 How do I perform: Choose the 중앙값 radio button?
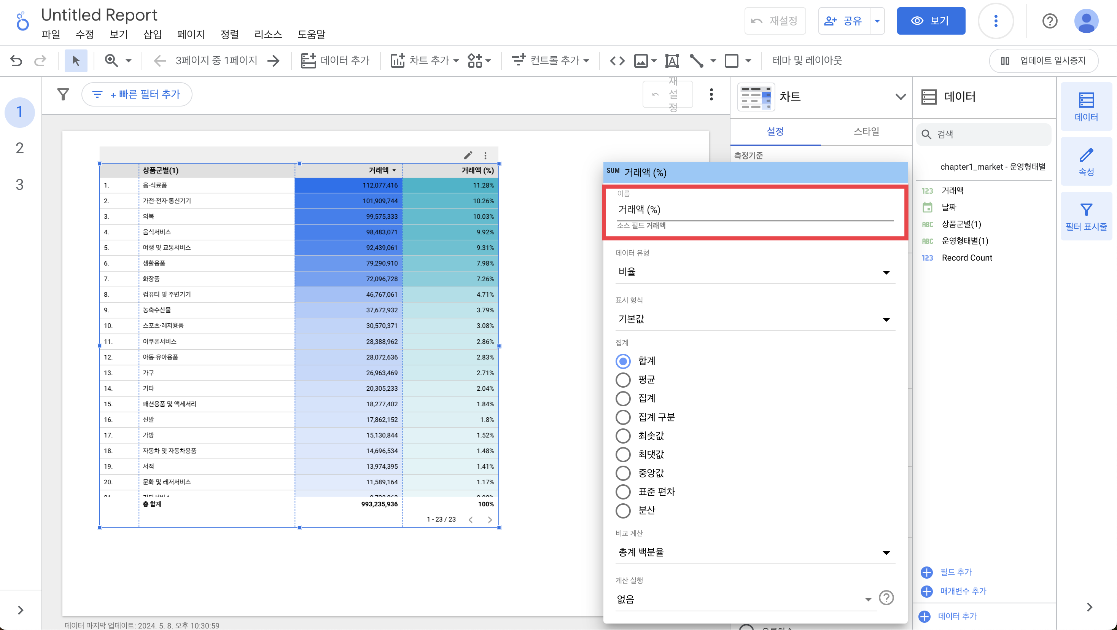click(x=623, y=473)
